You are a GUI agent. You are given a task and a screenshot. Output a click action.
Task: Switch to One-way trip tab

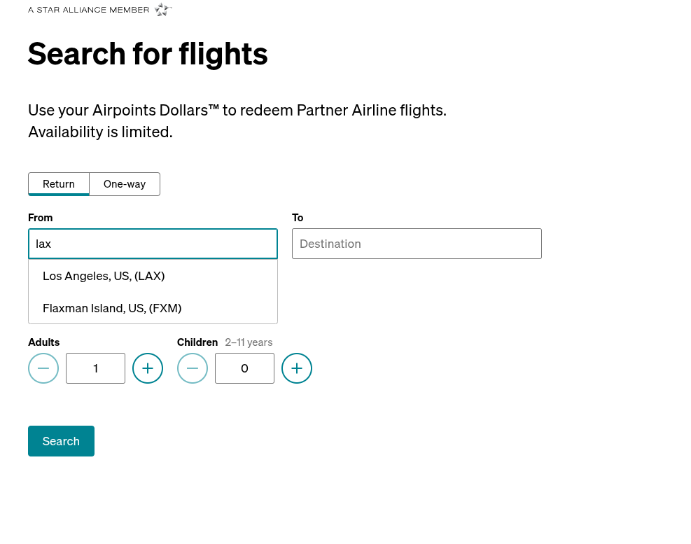pos(125,184)
